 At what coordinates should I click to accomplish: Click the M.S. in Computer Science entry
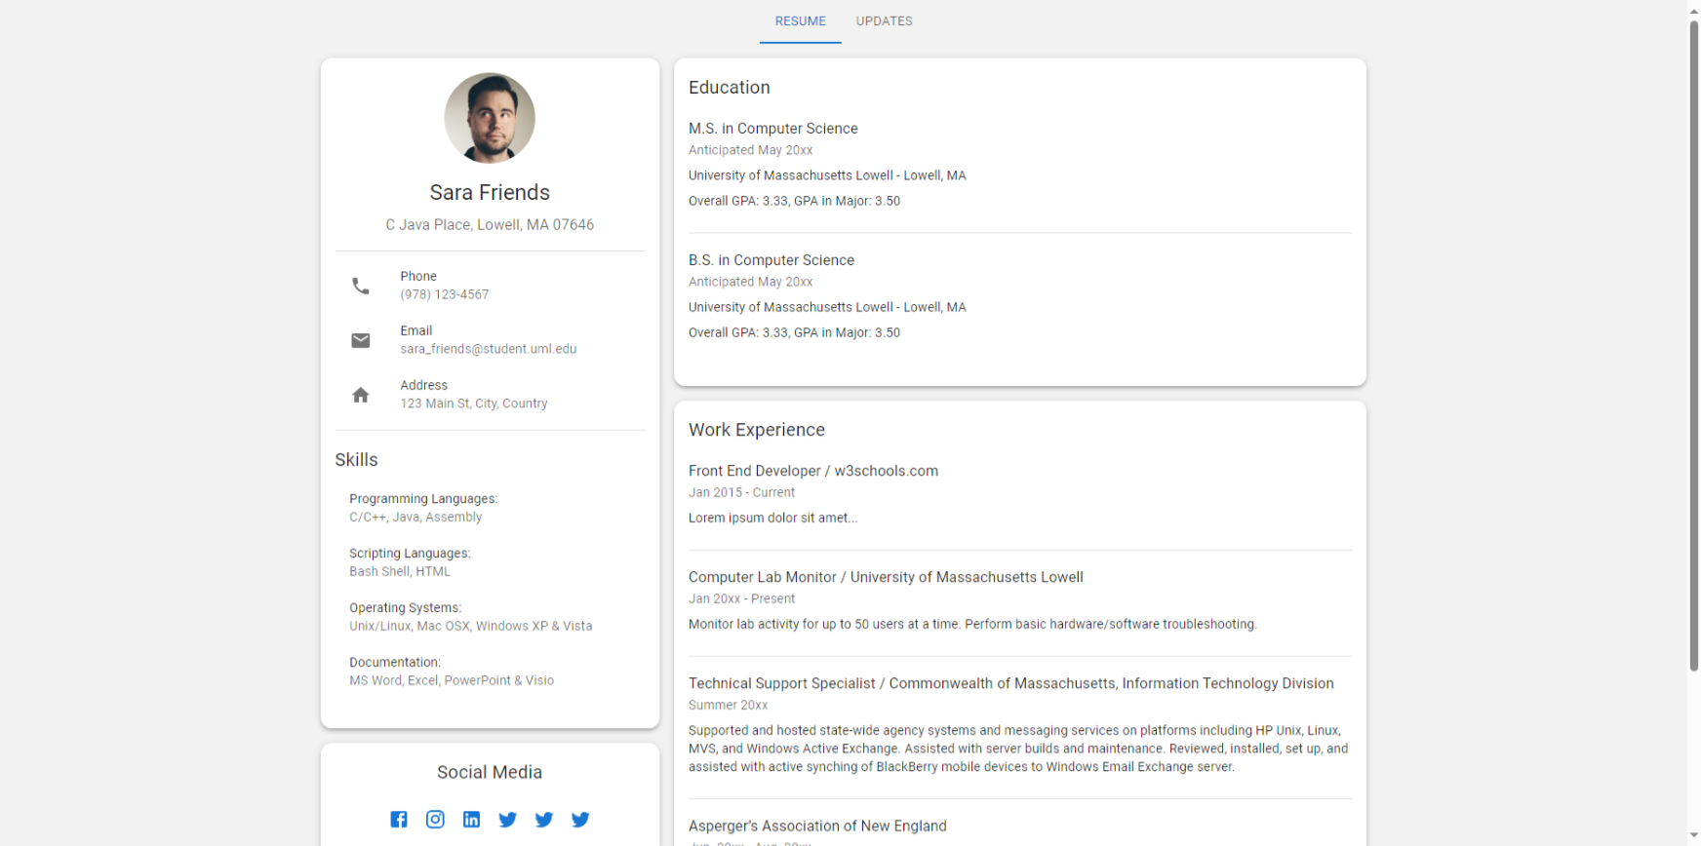tap(772, 129)
